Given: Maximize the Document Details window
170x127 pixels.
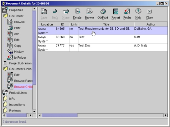Looking at the screenshot, I should click(x=162, y=3).
